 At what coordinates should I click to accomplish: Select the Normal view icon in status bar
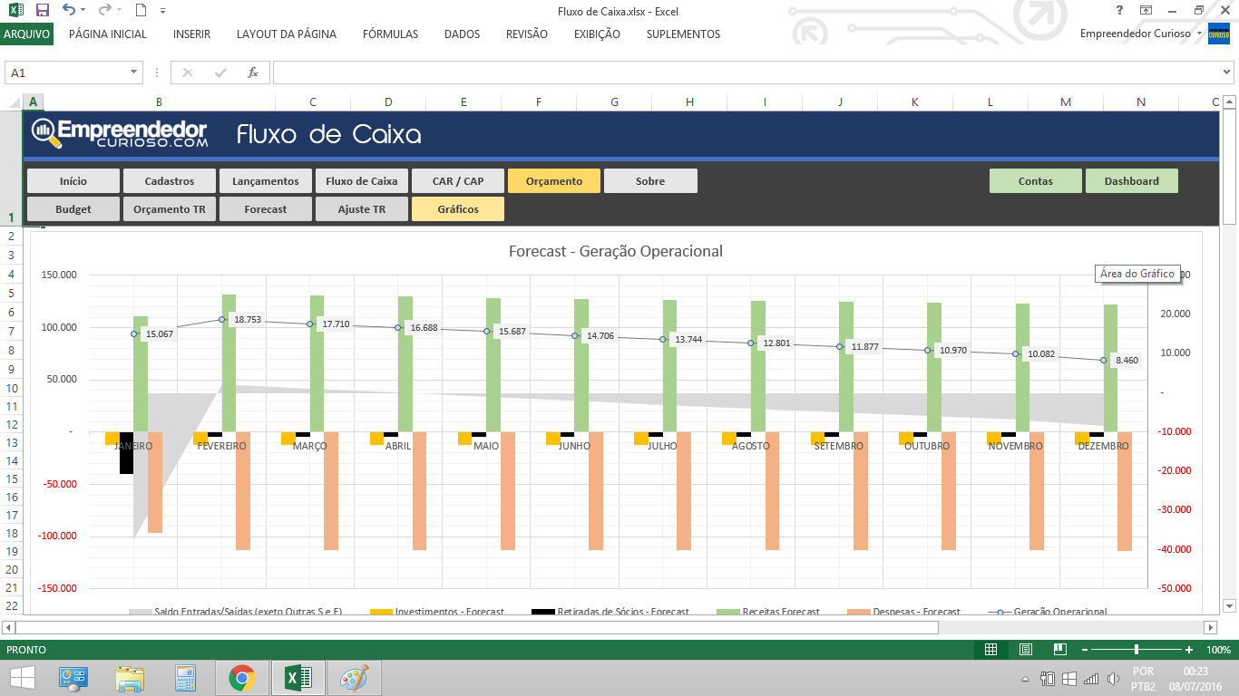point(992,649)
